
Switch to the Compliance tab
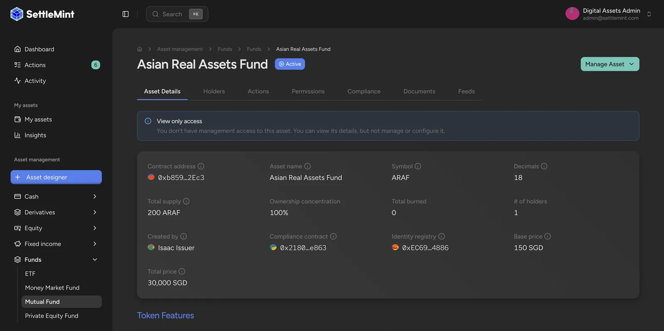(x=364, y=92)
